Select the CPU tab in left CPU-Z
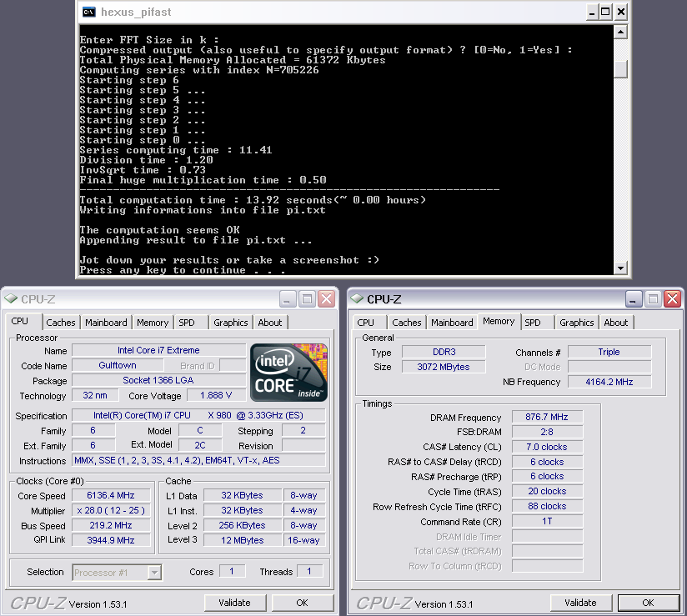 [23, 321]
